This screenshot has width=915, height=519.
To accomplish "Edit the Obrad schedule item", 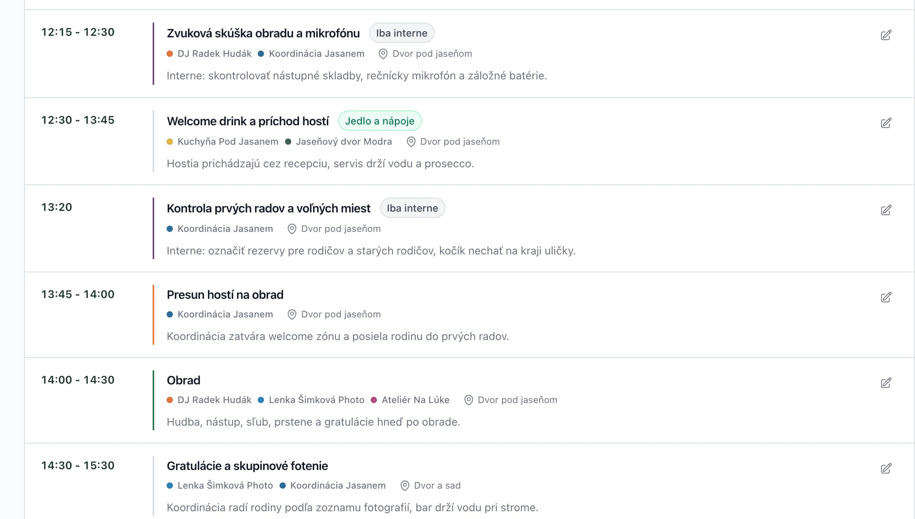I will coord(886,383).
